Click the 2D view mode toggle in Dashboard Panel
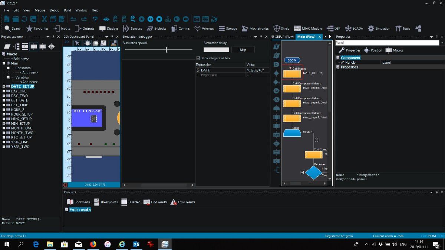The width and height of the screenshot is (445, 250). pos(67,43)
